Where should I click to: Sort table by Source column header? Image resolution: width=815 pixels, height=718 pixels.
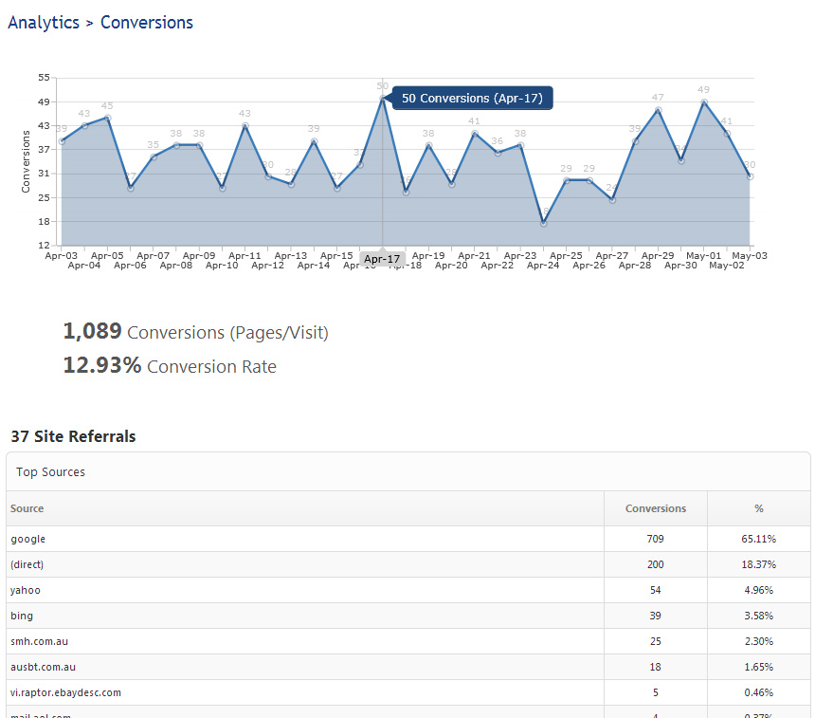[x=27, y=508]
